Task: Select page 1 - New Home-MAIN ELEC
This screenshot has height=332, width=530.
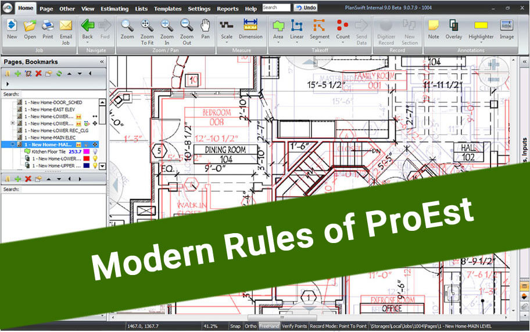Action: pyautogui.click(x=50, y=138)
